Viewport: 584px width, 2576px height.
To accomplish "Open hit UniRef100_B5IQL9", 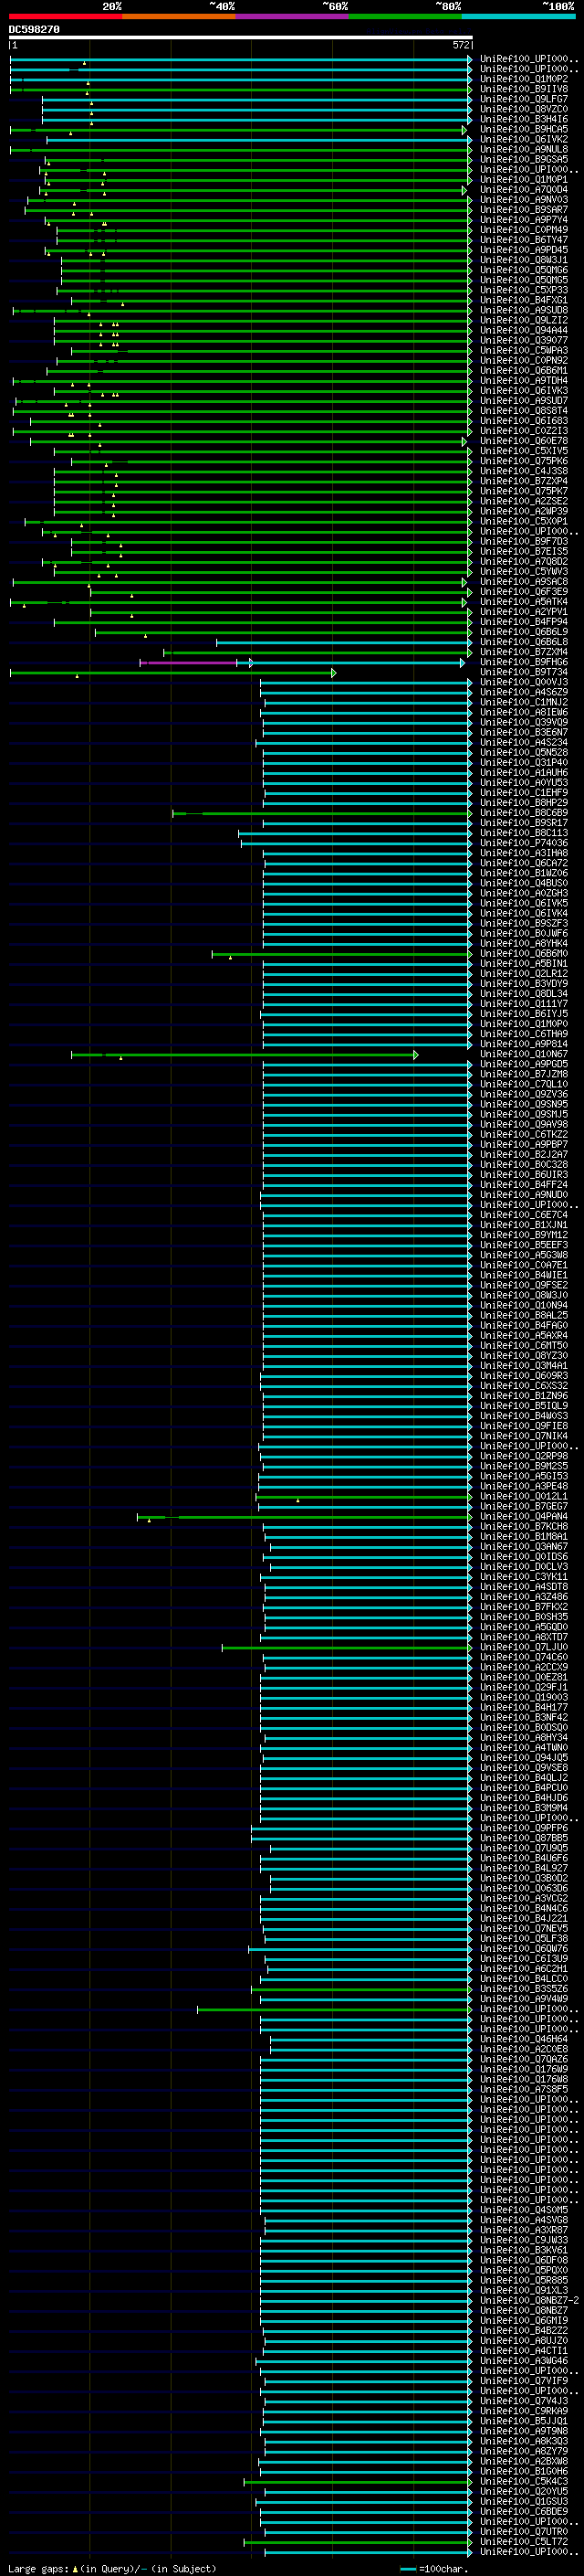I will 524,1406.
